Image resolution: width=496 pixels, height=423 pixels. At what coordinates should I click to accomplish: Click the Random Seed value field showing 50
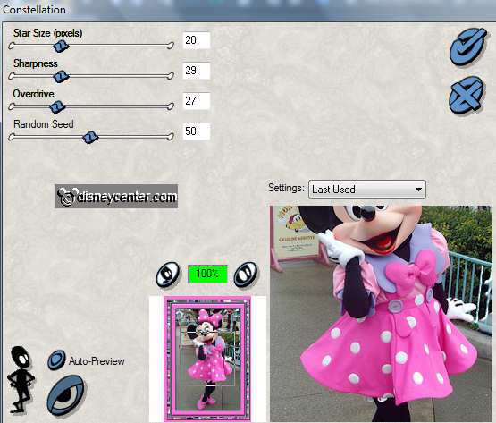197,131
